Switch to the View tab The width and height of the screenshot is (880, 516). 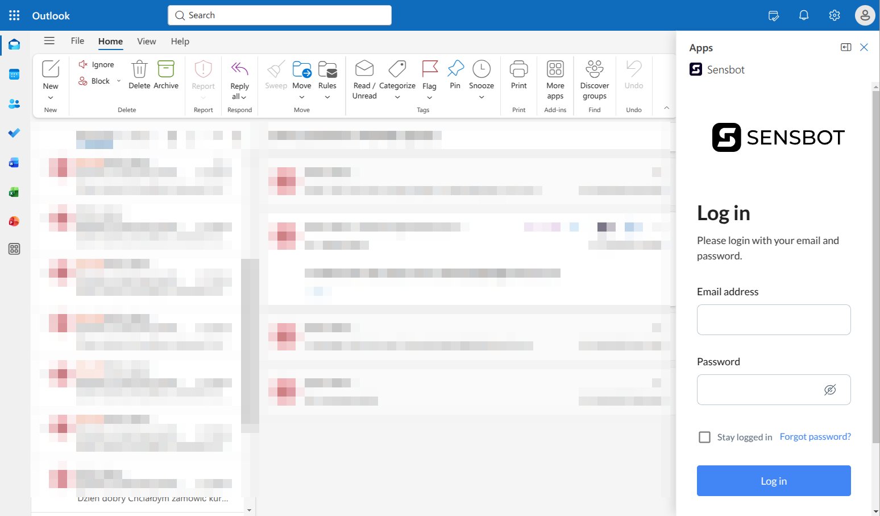coord(146,41)
